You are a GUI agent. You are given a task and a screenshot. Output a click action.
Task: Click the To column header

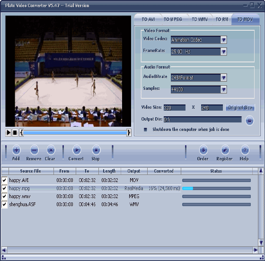coord(87,171)
